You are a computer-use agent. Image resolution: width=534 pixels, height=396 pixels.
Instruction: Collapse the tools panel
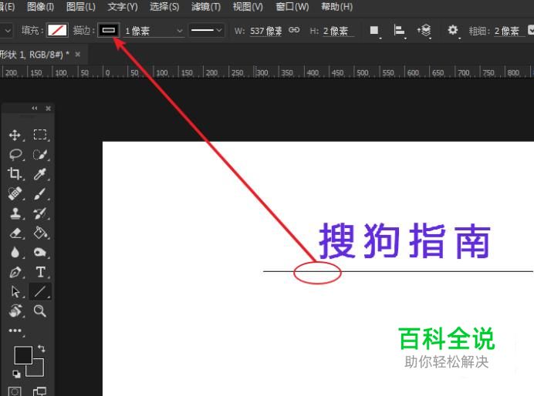point(35,108)
